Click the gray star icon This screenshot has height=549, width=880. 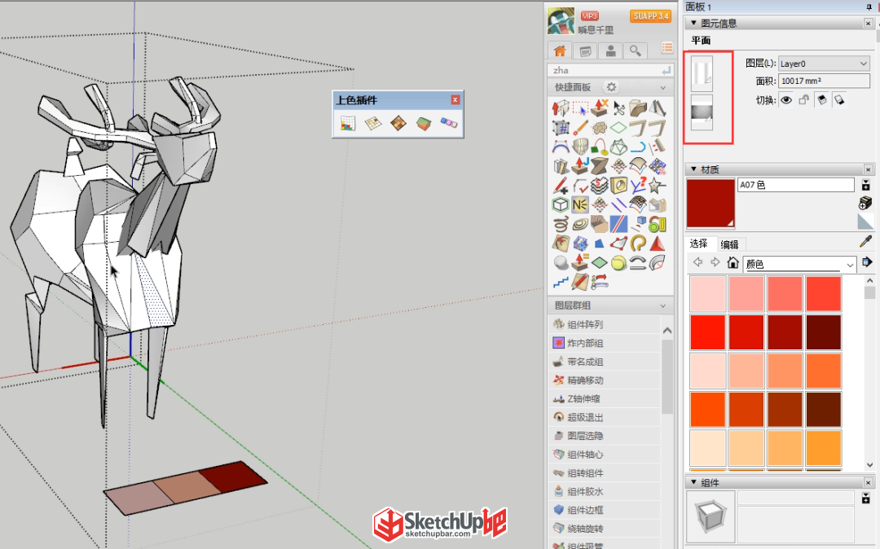pos(657,185)
